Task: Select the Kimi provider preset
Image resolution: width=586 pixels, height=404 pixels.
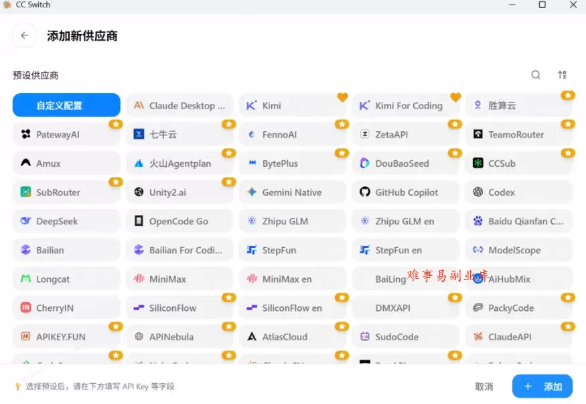Action: point(293,105)
